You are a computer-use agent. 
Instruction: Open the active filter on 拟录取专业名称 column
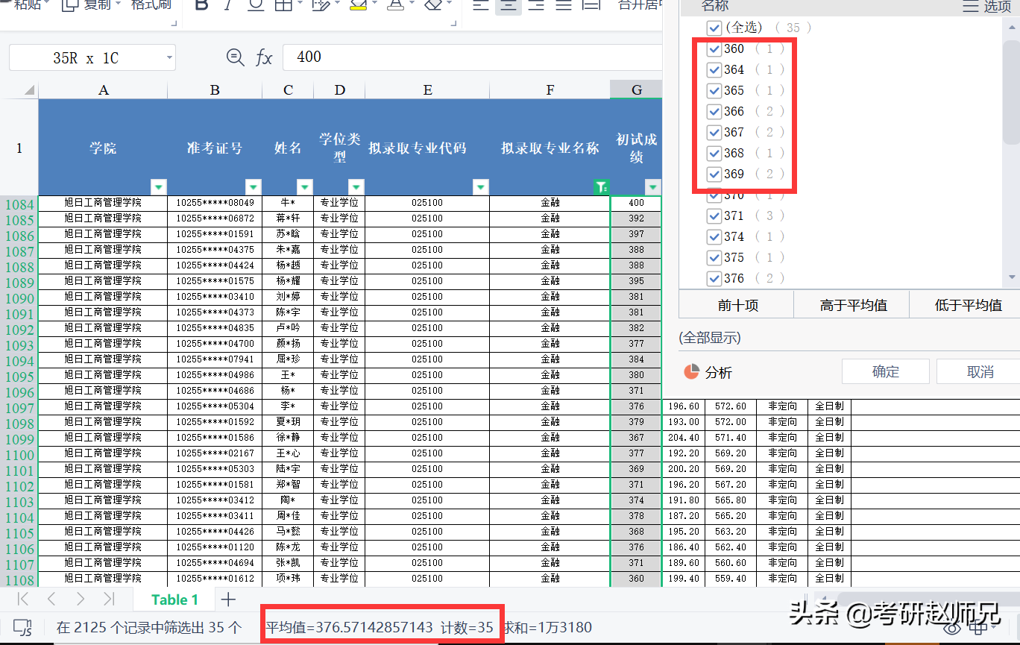pos(602,187)
